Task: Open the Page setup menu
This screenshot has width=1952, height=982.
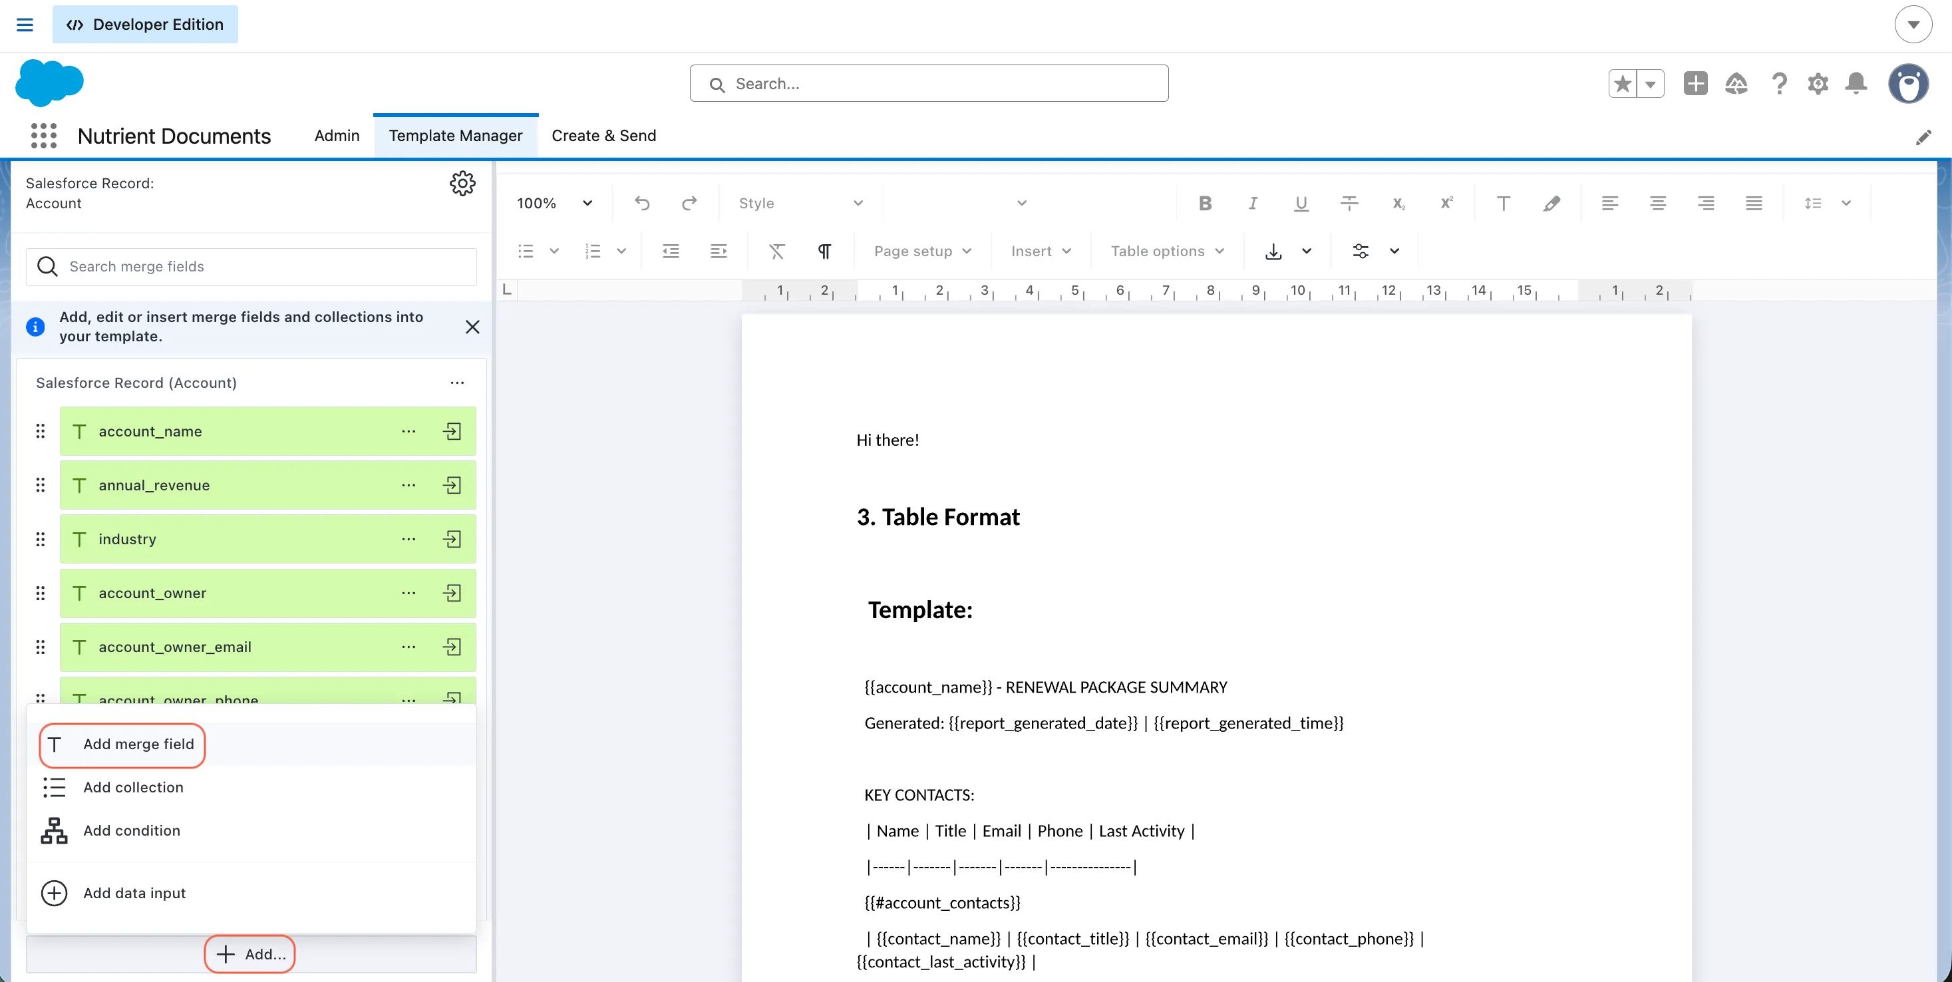Action: (922, 251)
